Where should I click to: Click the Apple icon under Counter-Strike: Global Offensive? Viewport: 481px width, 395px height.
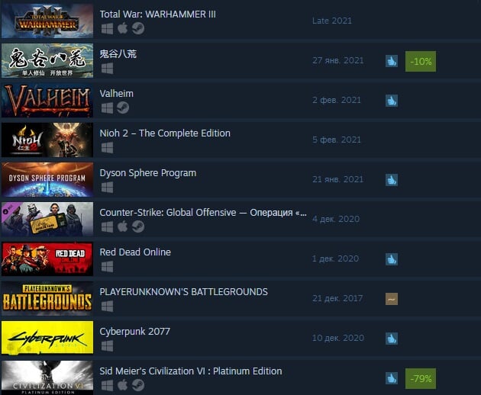coord(122,226)
